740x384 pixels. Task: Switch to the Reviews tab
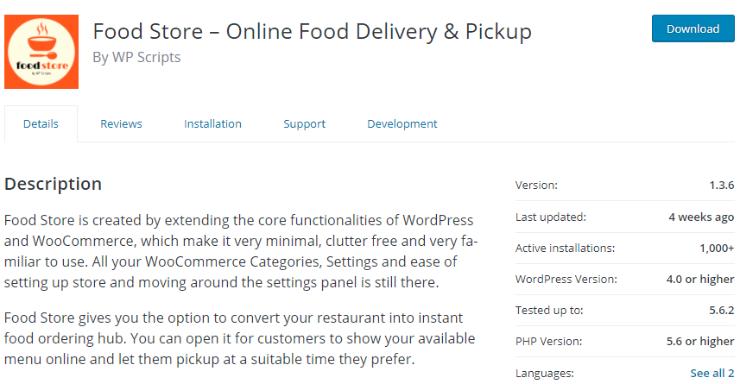[x=121, y=124]
